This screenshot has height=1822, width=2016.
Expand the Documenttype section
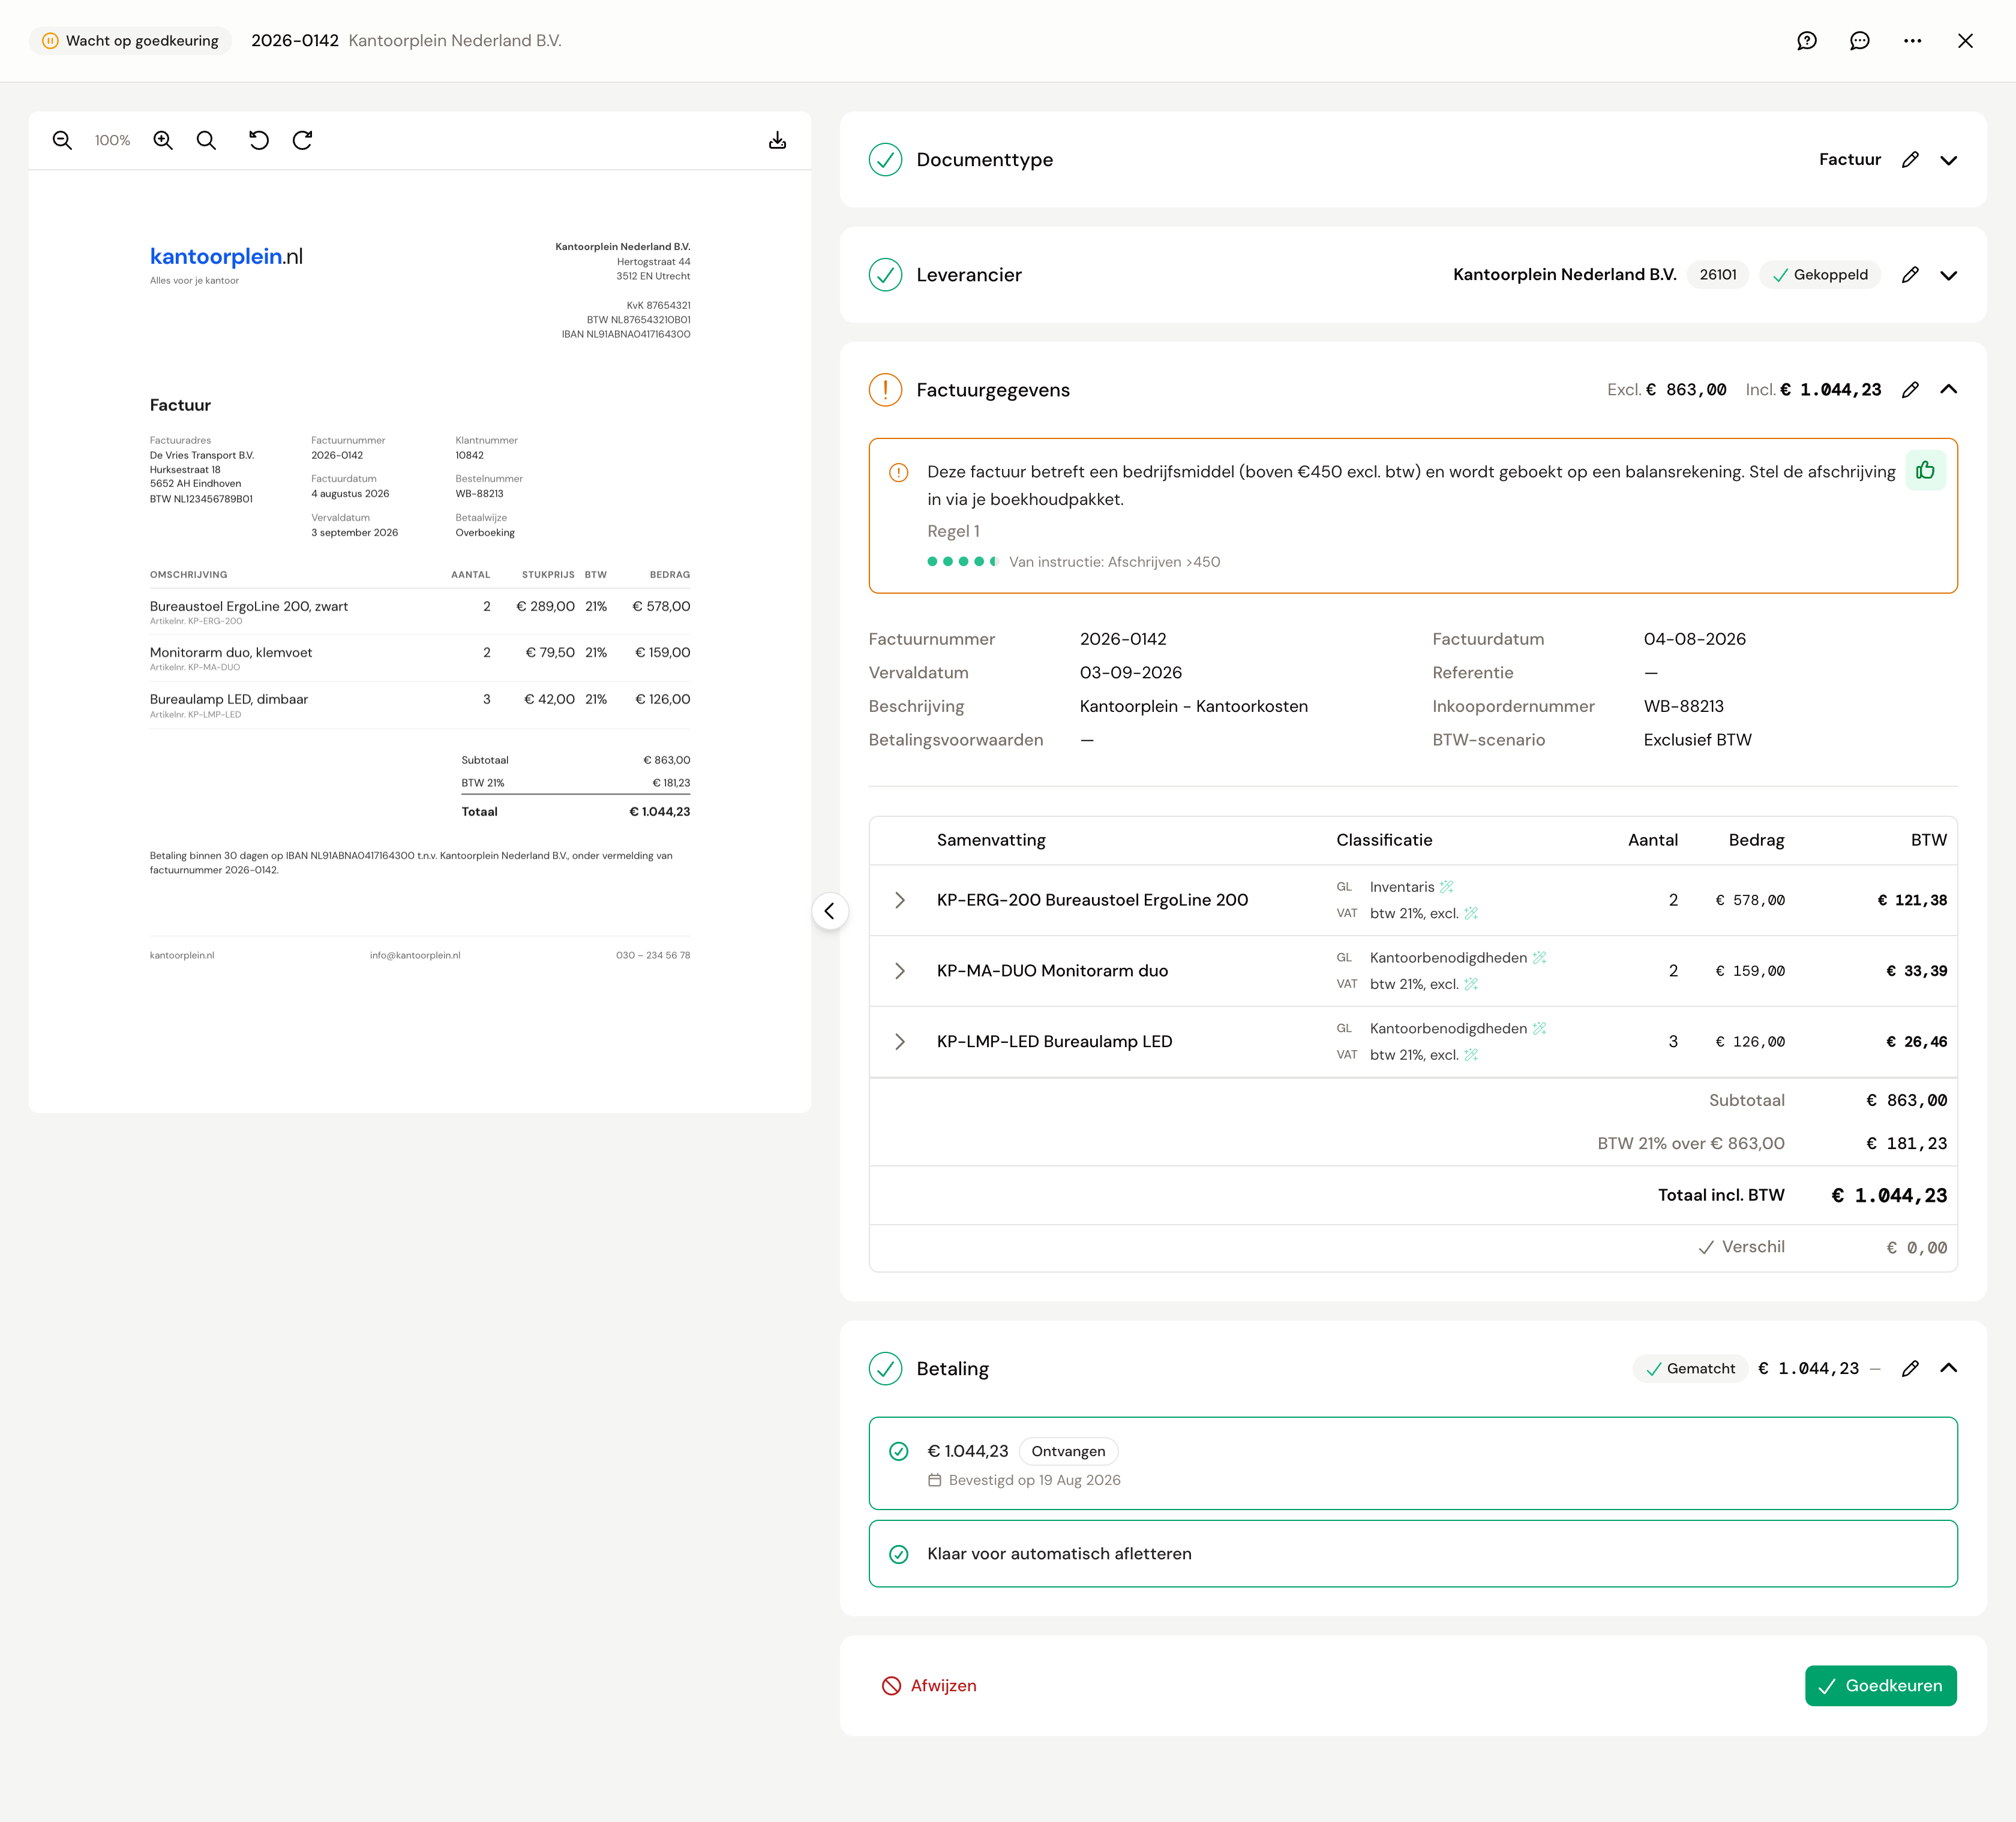pos(1949,160)
